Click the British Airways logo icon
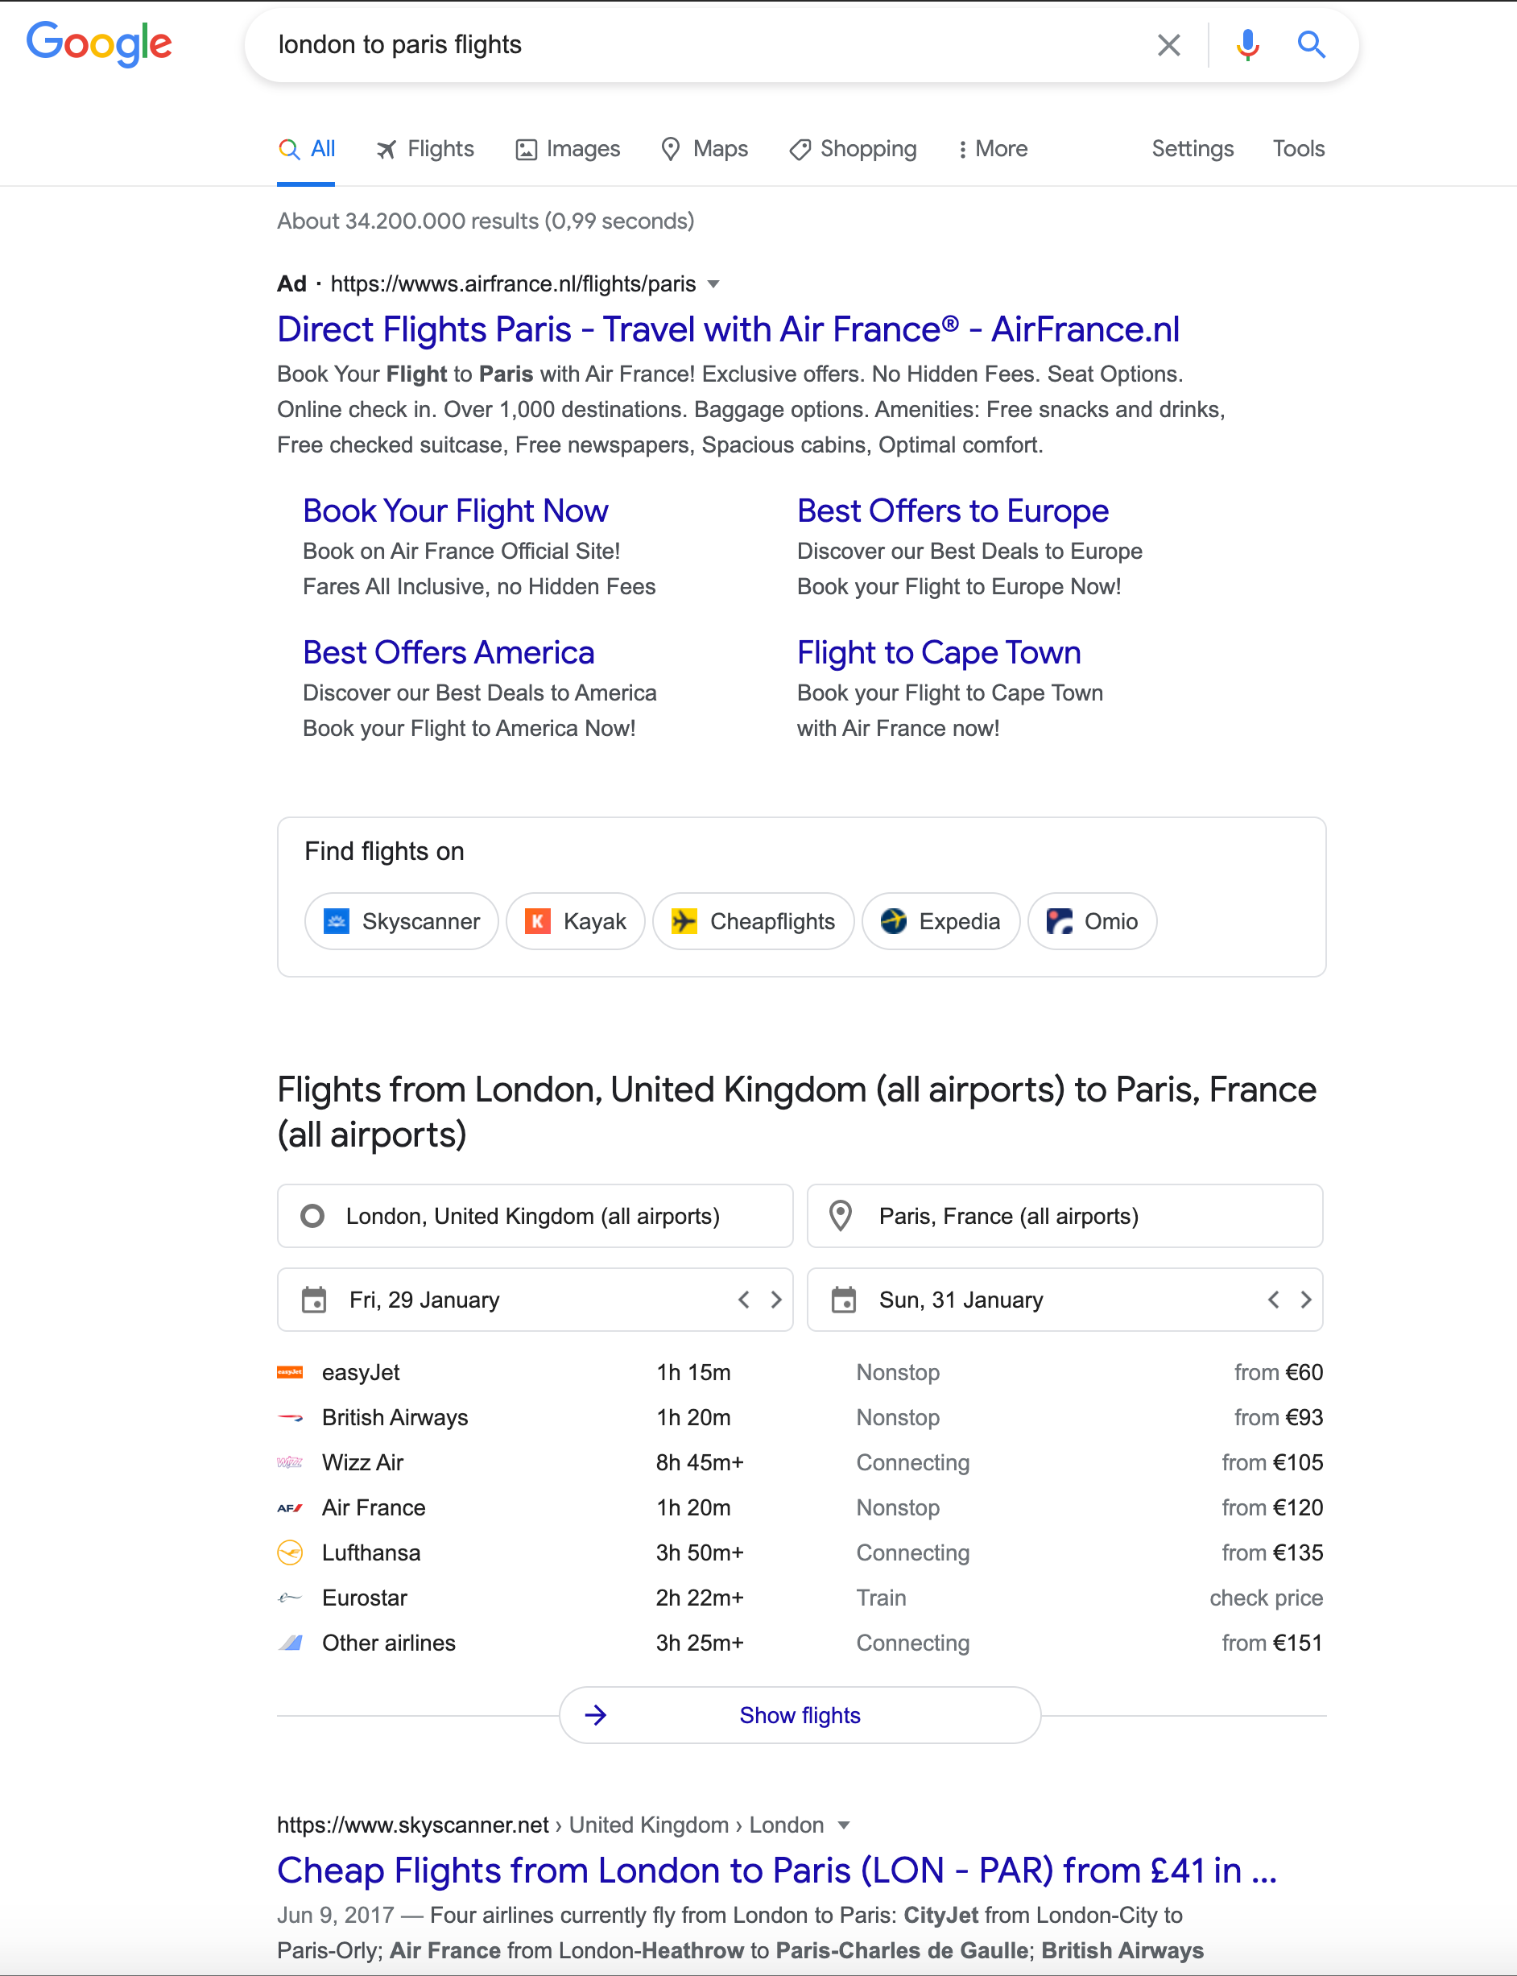This screenshot has height=1976, width=1517. coord(290,1418)
